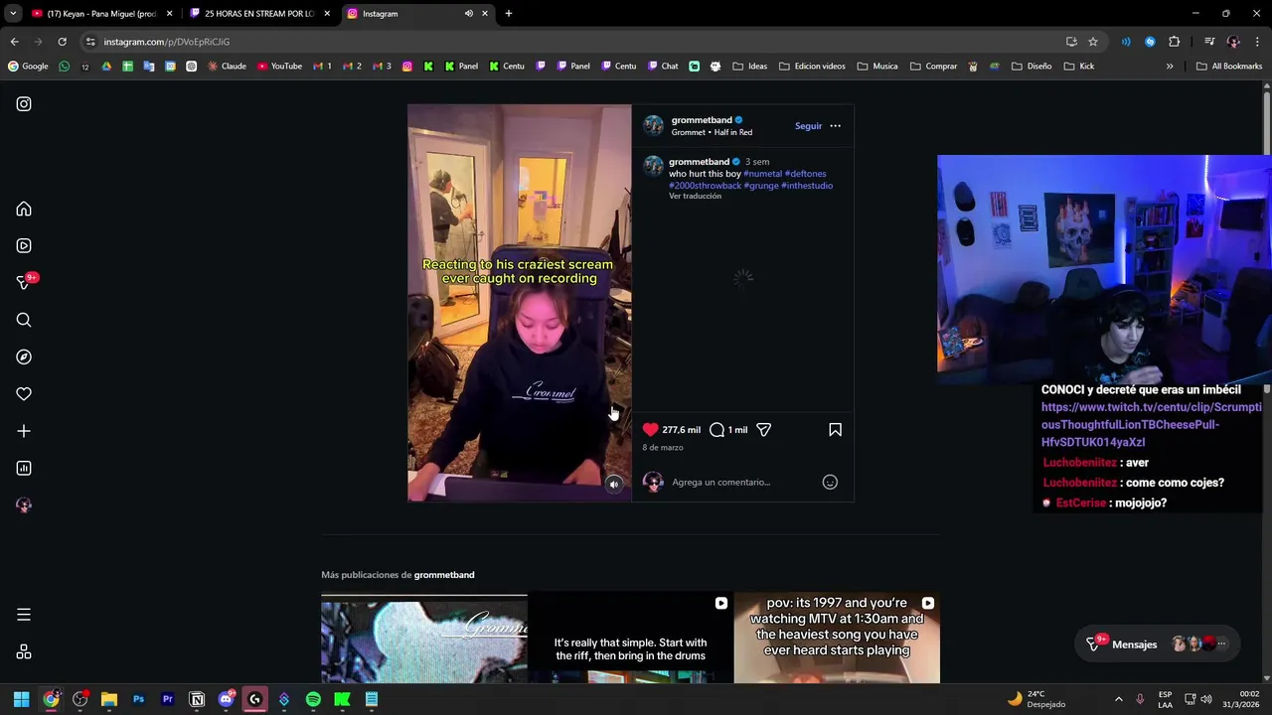Open sidebar Messages icon with 9+ badge
This screenshot has height=715, width=1272.
pyautogui.click(x=24, y=283)
